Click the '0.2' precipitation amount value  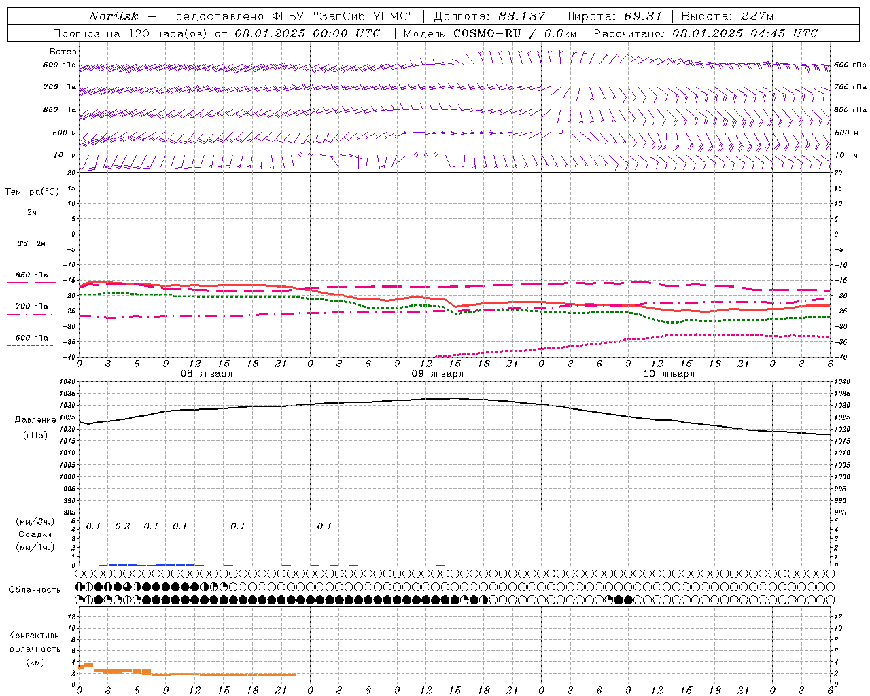(123, 527)
